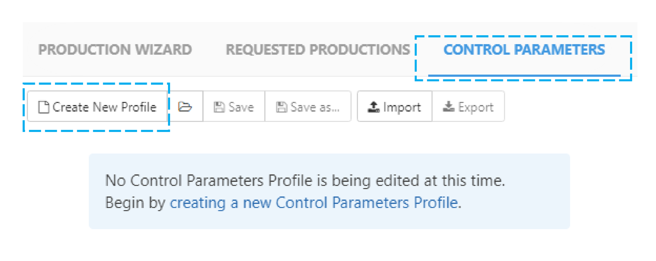Select the Control Parameters tab
Viewport: 656px width, 261px height.
(524, 50)
